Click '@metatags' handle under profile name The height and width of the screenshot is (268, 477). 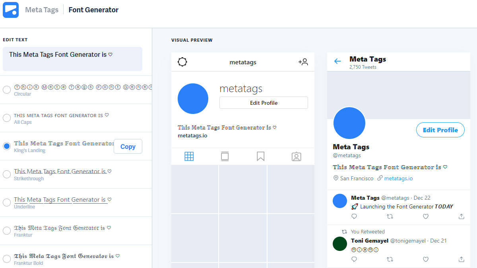click(x=347, y=155)
